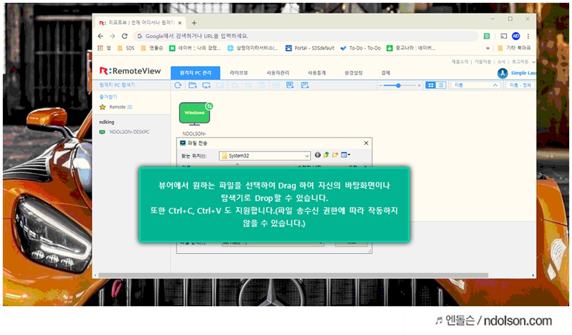The image size is (572, 335).
Task: Open the 엔돌슨 bookmark folder
Action: [x=152, y=48]
